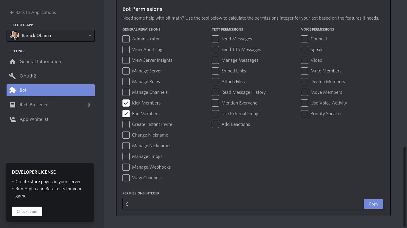Tick the Change Nickname checkbox

point(126,135)
